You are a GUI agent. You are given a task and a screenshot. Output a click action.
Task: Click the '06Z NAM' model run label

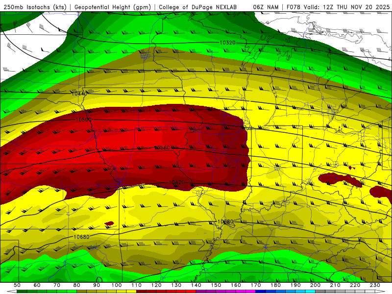pos(266,7)
